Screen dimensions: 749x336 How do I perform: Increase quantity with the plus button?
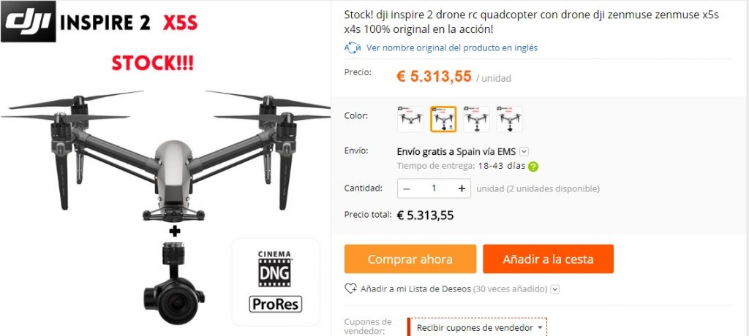[x=462, y=188]
